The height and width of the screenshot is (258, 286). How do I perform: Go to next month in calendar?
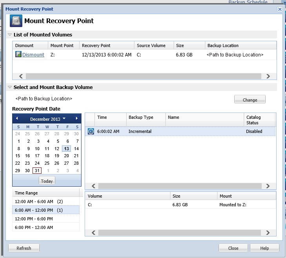tap(76, 119)
